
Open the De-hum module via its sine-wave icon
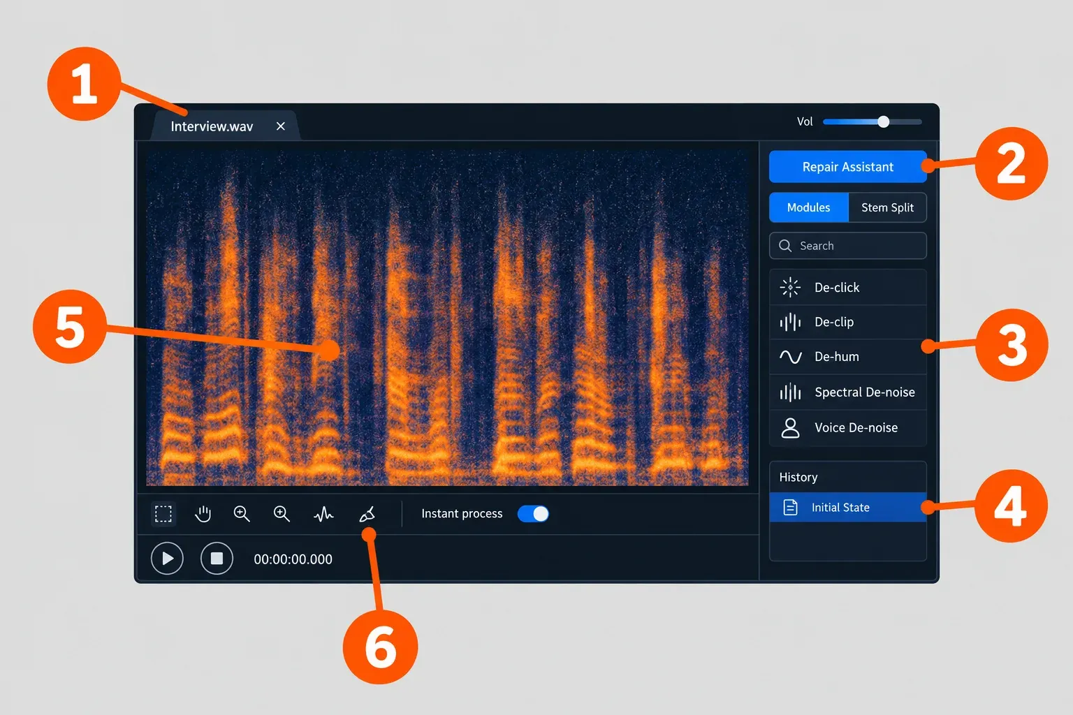coord(790,357)
